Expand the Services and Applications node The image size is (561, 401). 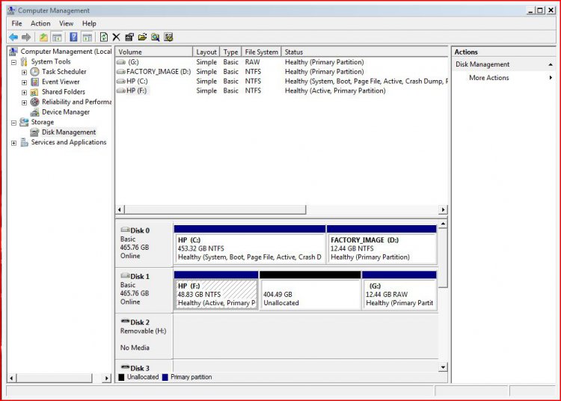pyautogui.click(x=13, y=143)
